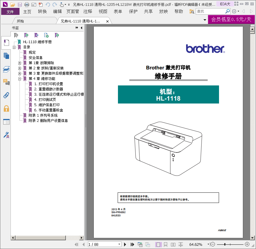Print the document using the printer icon

(27, 4)
